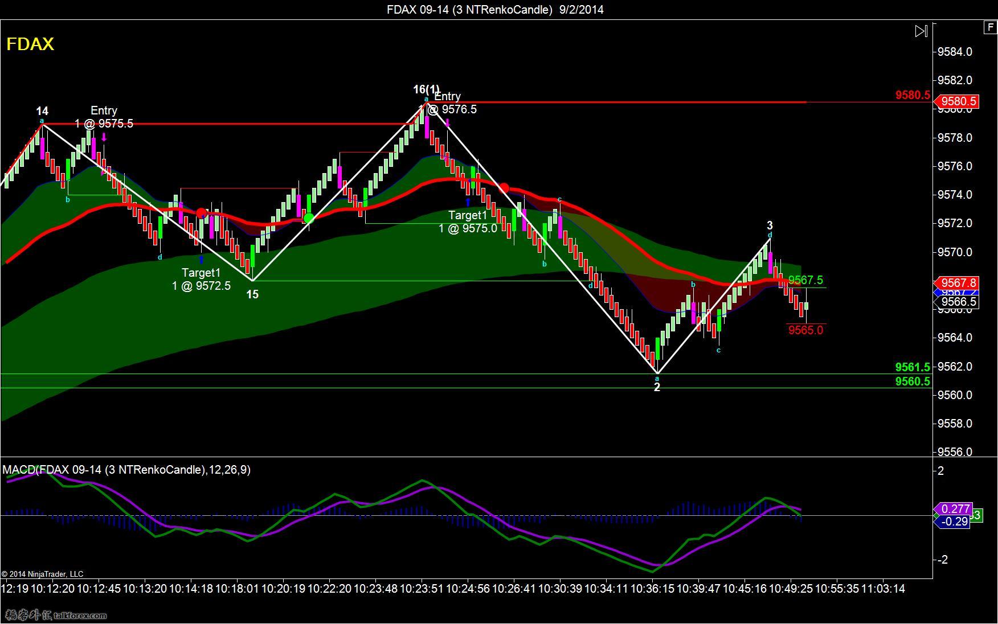Click the red 9580.5 line label
Screen dimensions: 998x624
[913, 95]
